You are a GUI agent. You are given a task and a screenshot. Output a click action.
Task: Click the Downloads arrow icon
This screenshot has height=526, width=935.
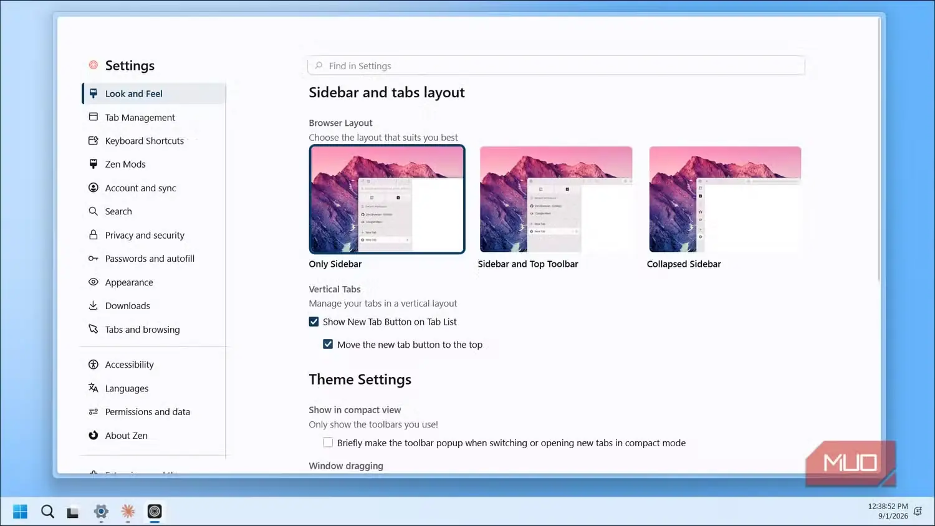[x=93, y=305]
